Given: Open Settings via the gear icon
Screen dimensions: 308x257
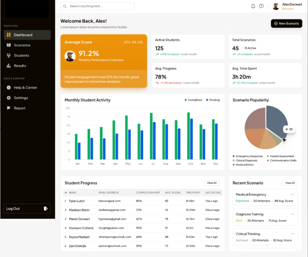Looking at the screenshot, I should click(x=9, y=98).
